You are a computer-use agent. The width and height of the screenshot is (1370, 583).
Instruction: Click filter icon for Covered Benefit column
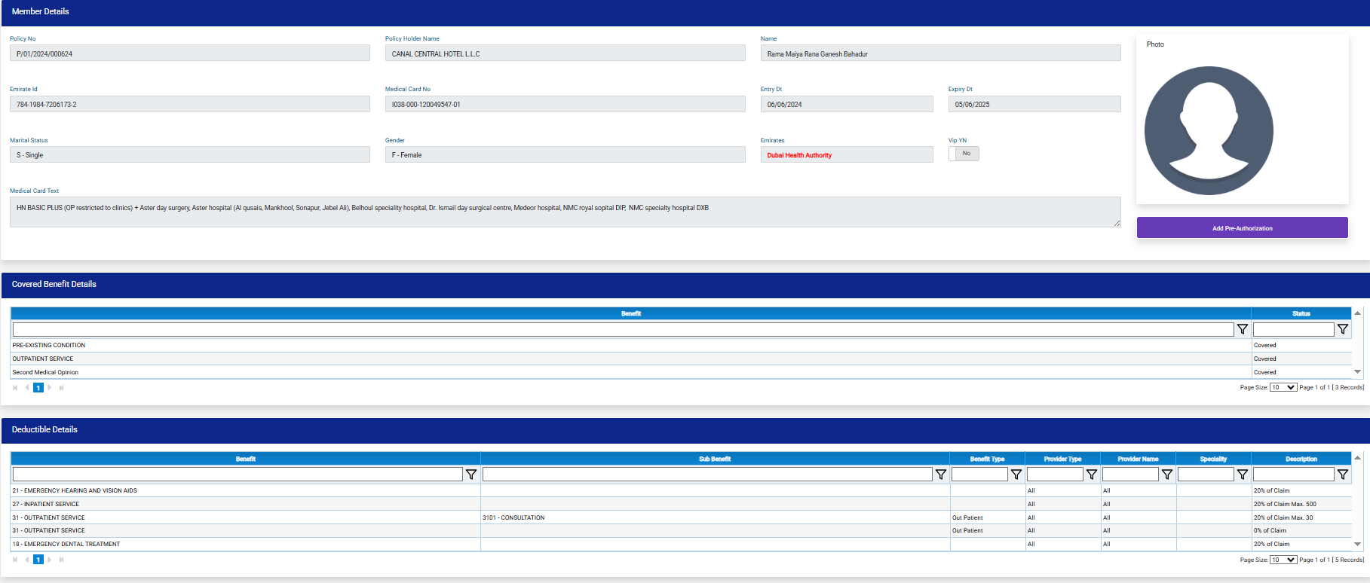point(1243,329)
